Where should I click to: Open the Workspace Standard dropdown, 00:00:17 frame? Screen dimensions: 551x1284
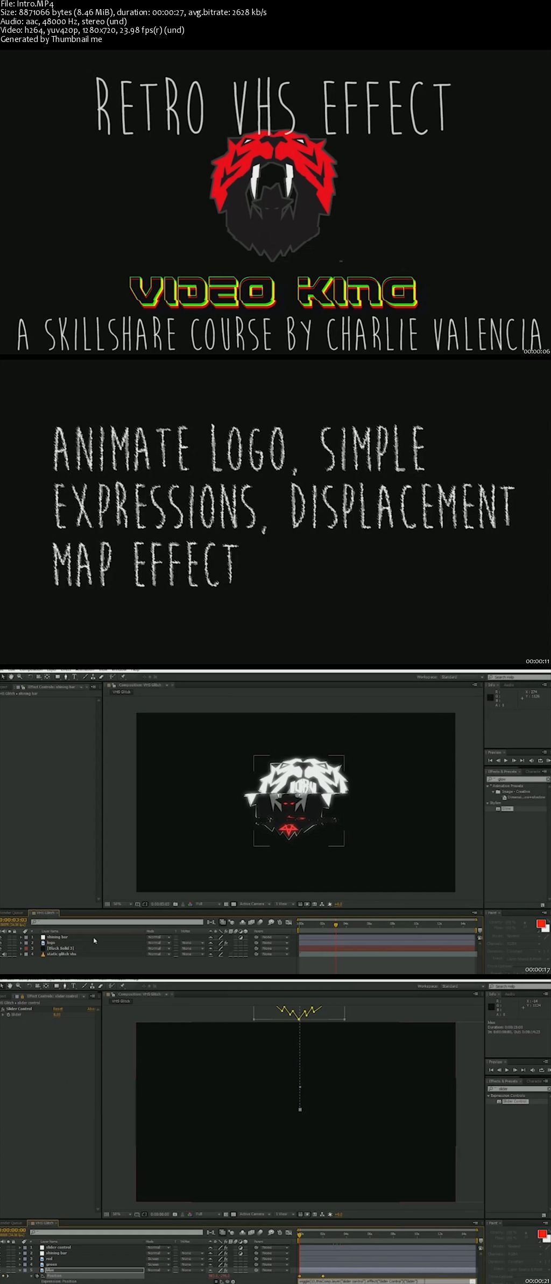click(x=461, y=677)
